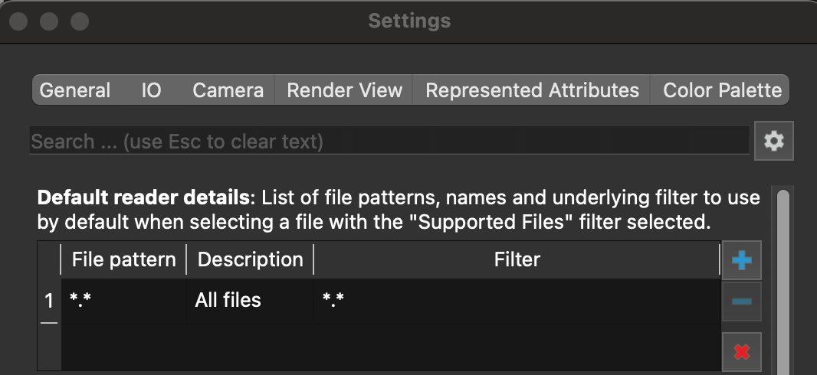Switch to the General tab

[75, 90]
